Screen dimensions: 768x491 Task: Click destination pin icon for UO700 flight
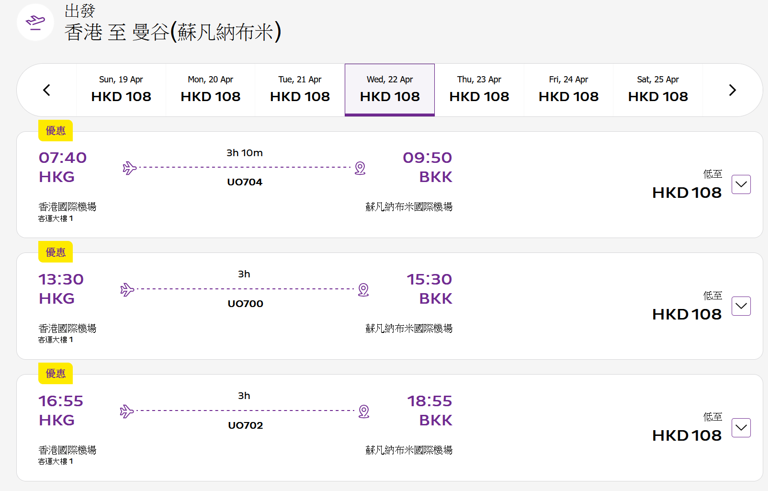[363, 290]
